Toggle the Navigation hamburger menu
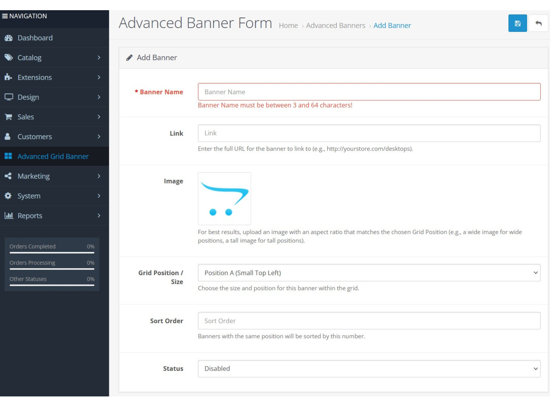The height and width of the screenshot is (407, 550). point(5,16)
